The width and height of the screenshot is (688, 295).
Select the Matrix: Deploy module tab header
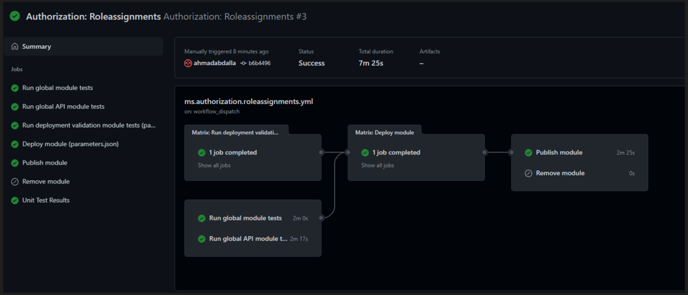(384, 132)
